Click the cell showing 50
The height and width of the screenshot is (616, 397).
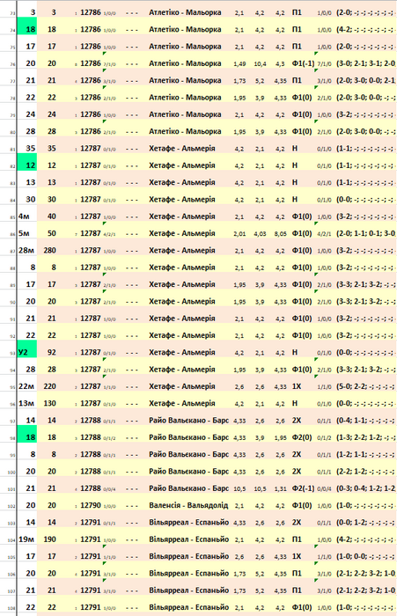point(49,233)
